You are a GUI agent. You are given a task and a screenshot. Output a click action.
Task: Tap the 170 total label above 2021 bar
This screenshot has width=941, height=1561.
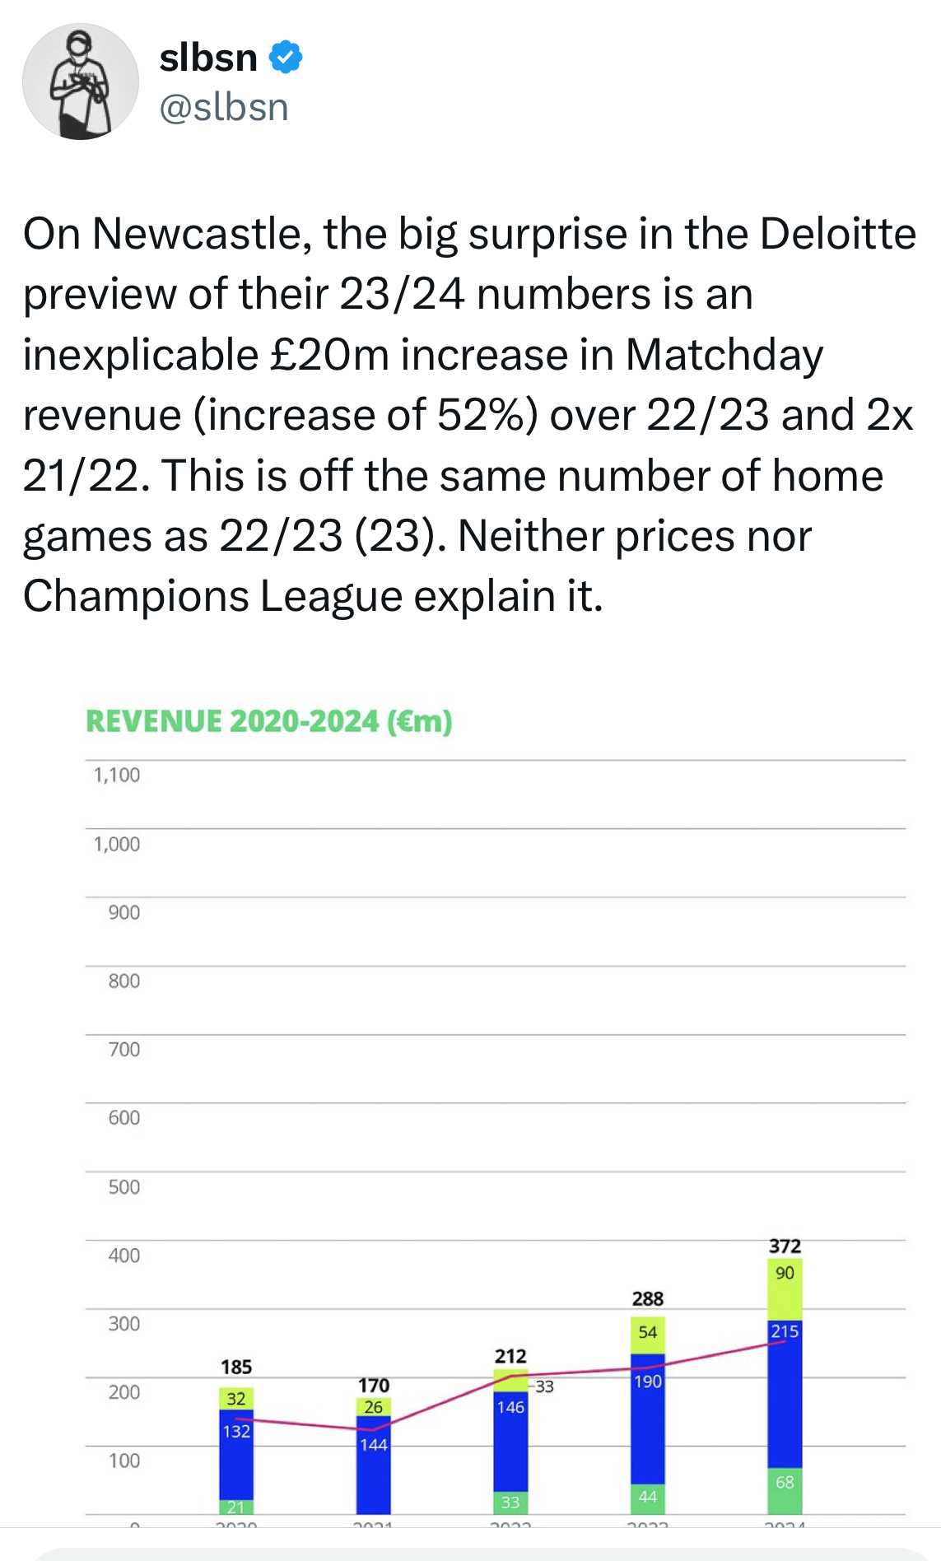pos(374,1386)
